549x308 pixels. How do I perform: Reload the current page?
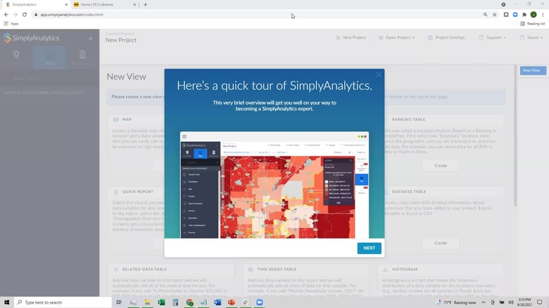(24, 14)
